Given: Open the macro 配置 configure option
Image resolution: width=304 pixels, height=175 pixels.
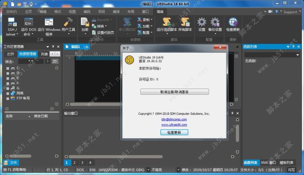Looking at the screenshot, I should [x=145, y=33].
